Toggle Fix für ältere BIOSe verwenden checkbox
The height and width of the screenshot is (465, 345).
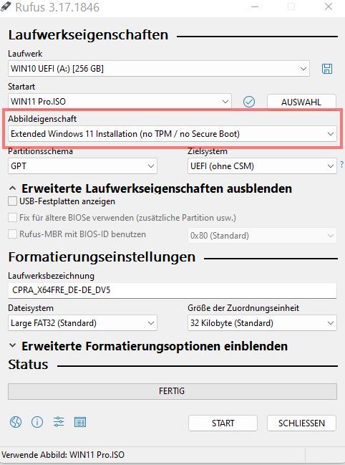(x=12, y=218)
